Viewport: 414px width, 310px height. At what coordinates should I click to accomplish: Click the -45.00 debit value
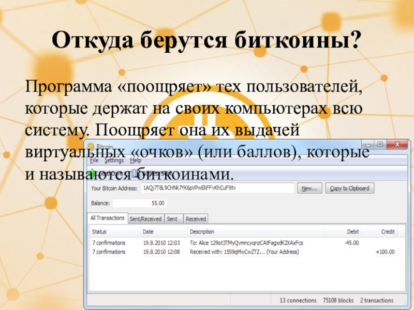[x=351, y=243]
